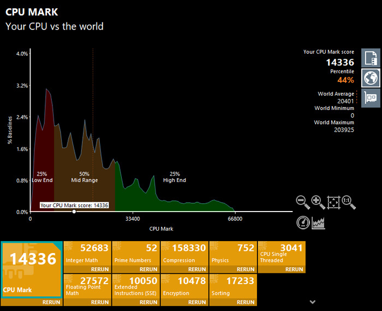Open the saved baseline document icon
This screenshot has height=311, width=382.
(x=371, y=58)
